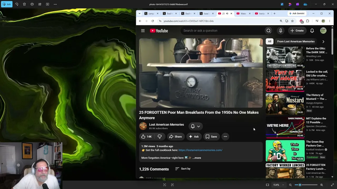Open Chrome extensions puzzle menu

coord(308,21)
